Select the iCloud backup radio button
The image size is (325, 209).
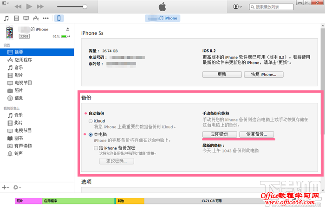pyautogui.click(x=91, y=121)
